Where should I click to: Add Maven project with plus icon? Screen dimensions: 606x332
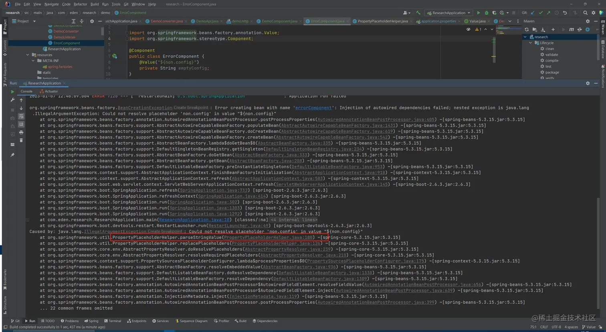[553, 30]
